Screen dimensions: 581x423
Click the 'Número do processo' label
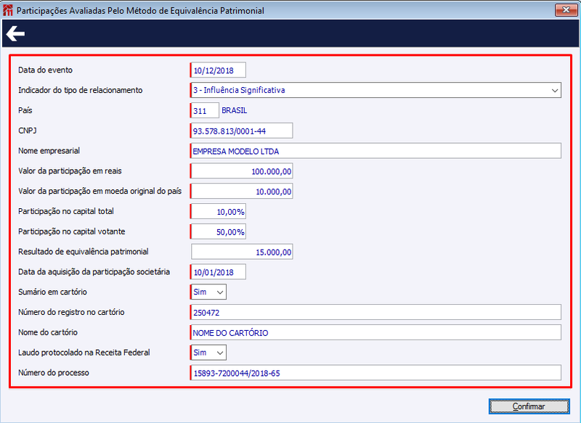coord(54,373)
